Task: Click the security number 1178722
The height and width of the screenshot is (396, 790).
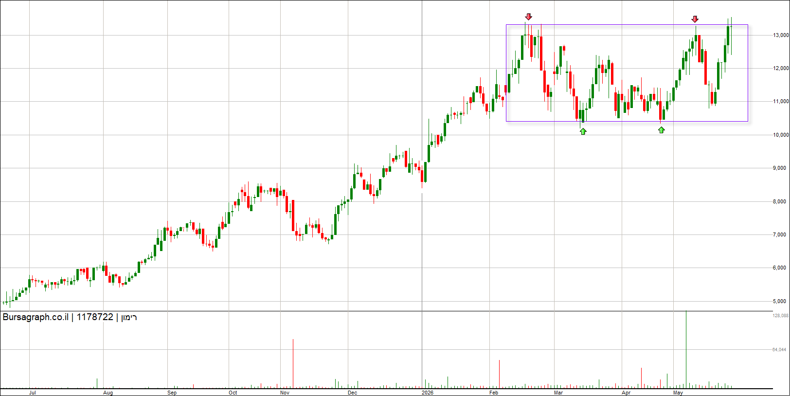Action: pyautogui.click(x=95, y=317)
